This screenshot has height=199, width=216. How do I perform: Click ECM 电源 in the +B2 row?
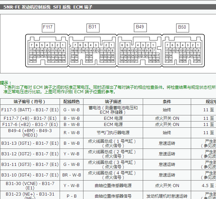pos(113,125)
